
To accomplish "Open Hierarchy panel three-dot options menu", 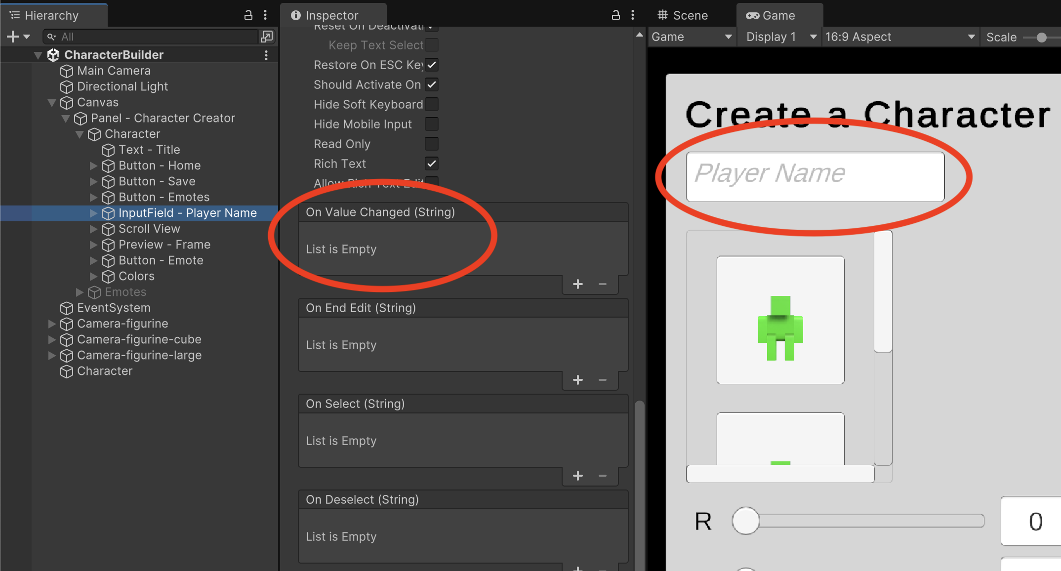I will pyautogui.click(x=265, y=15).
